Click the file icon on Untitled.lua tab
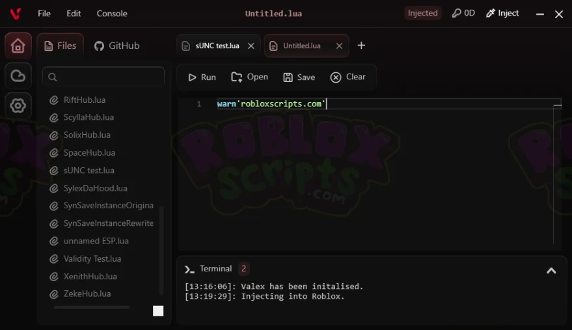 click(x=273, y=46)
